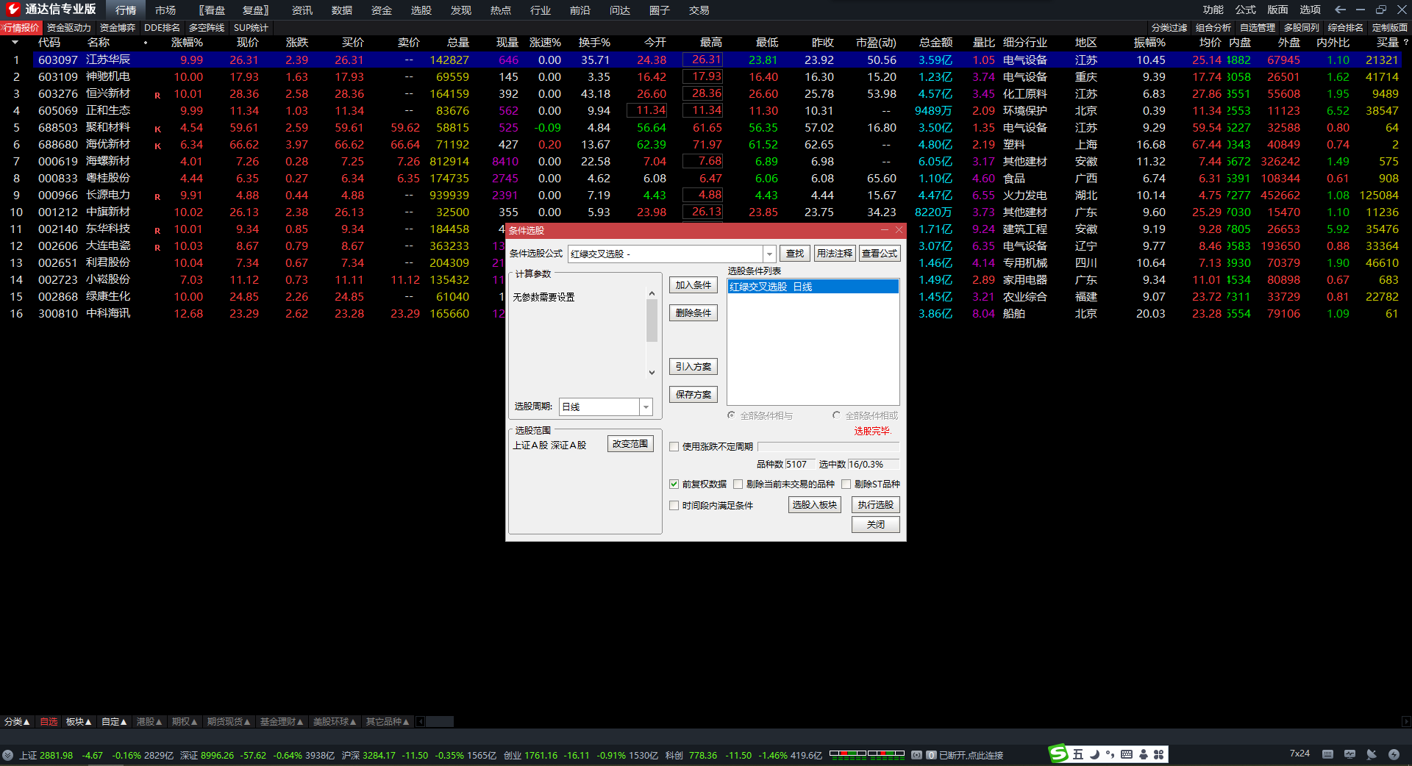The height and width of the screenshot is (766, 1412).
Task: Open the IME toolbox four-dots icon
Action: (1159, 754)
